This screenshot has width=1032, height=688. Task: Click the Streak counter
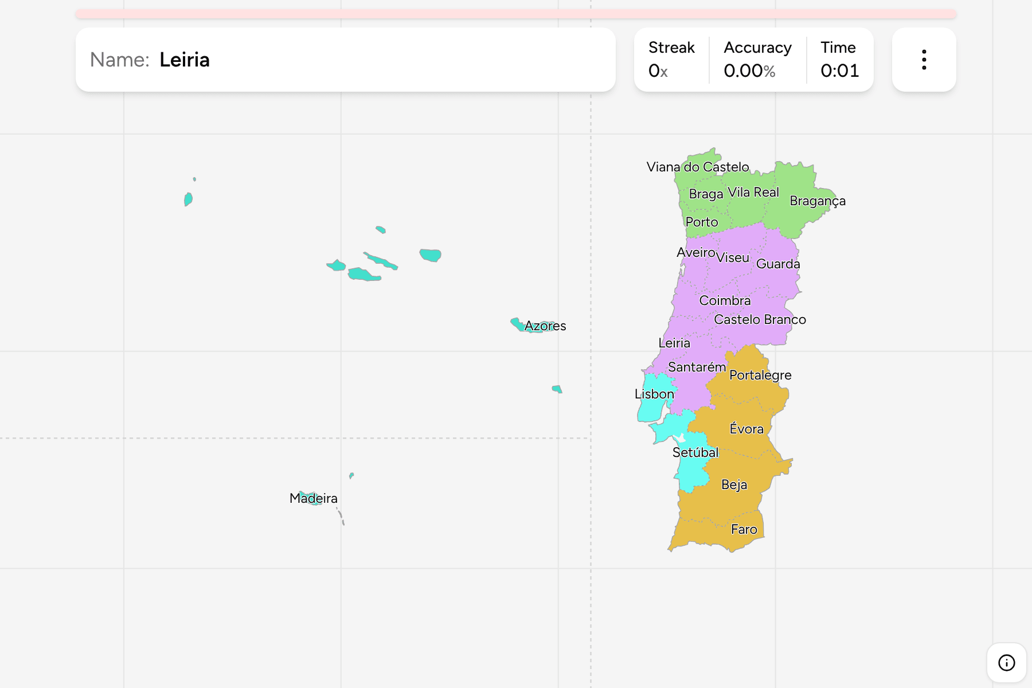click(x=671, y=60)
